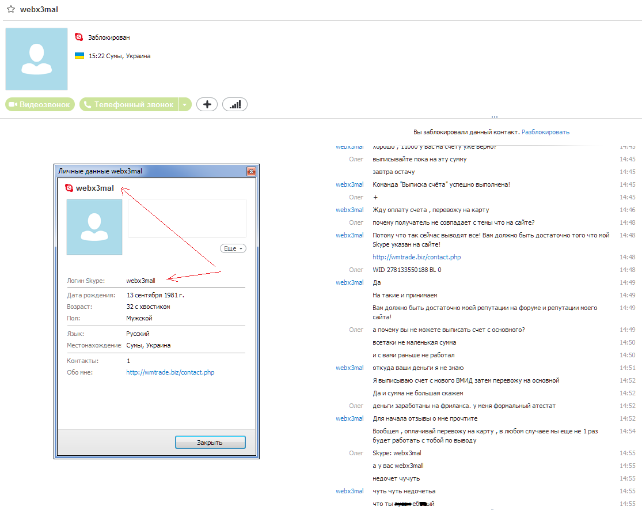The image size is (642, 510).
Task: Click the contact name webx3mal in page header
Action: tap(39, 9)
